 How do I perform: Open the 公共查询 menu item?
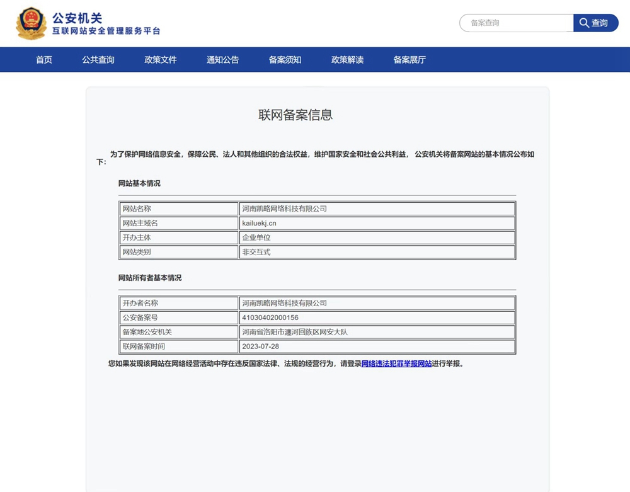pos(98,60)
